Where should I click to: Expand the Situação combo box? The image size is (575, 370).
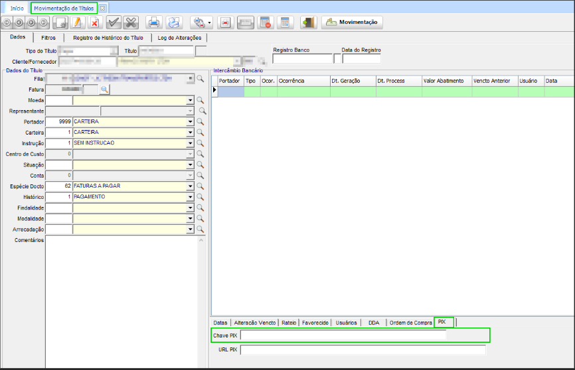point(191,164)
